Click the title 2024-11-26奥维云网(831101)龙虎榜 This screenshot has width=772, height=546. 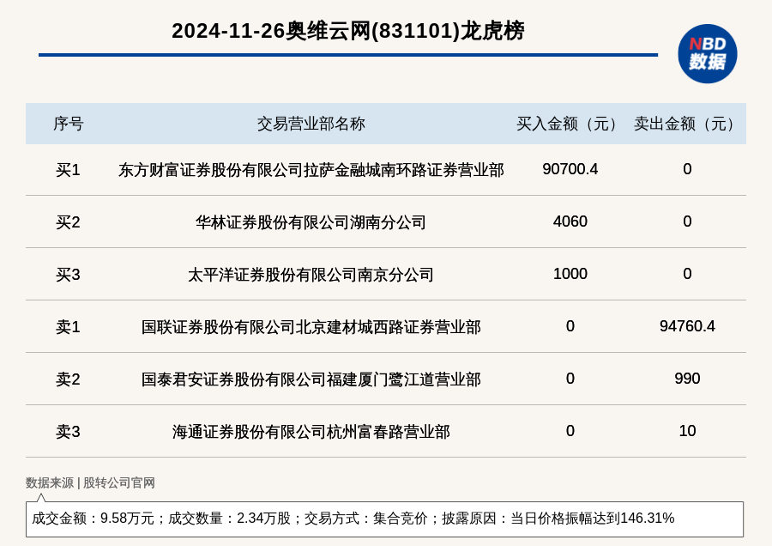[348, 31]
